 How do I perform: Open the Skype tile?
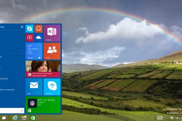[x=29, y=29]
